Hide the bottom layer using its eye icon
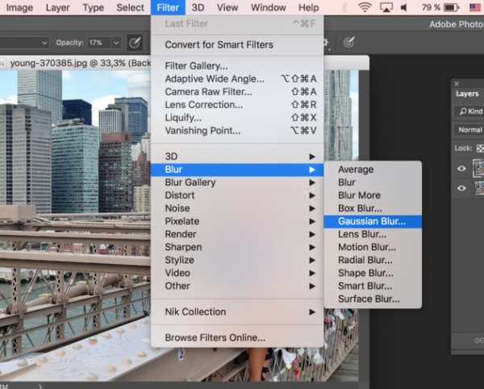Image resolution: width=484 pixels, height=389 pixels. (x=461, y=188)
